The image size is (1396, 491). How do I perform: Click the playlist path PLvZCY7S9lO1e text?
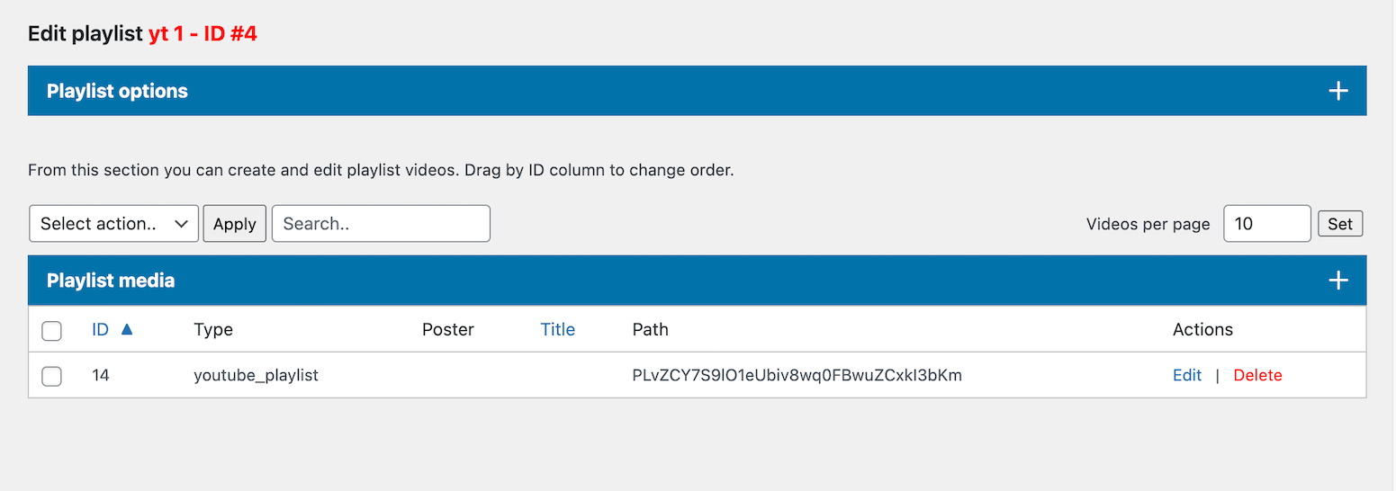tap(797, 376)
